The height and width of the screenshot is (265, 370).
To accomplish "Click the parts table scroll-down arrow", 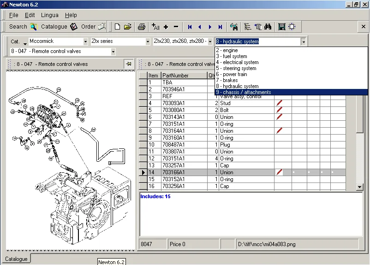I will (360, 187).
